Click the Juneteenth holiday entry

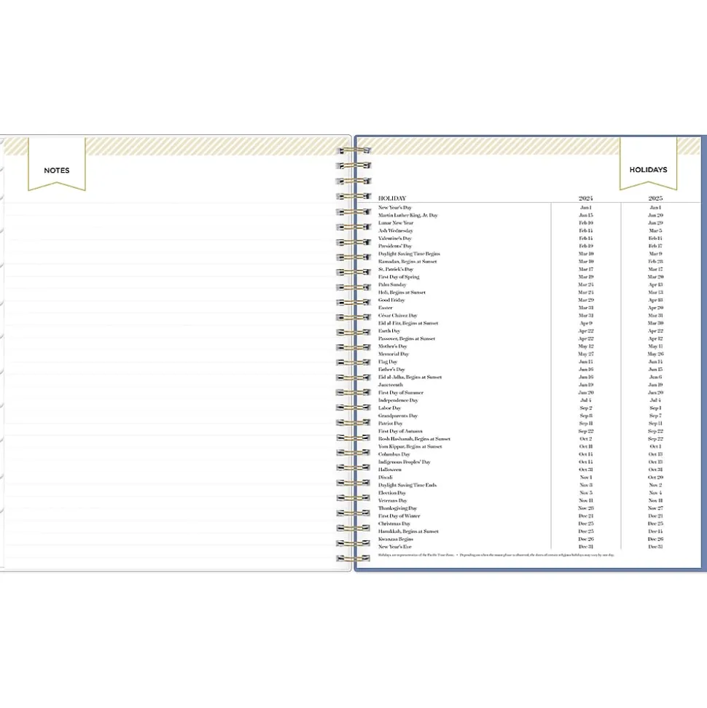(x=391, y=385)
